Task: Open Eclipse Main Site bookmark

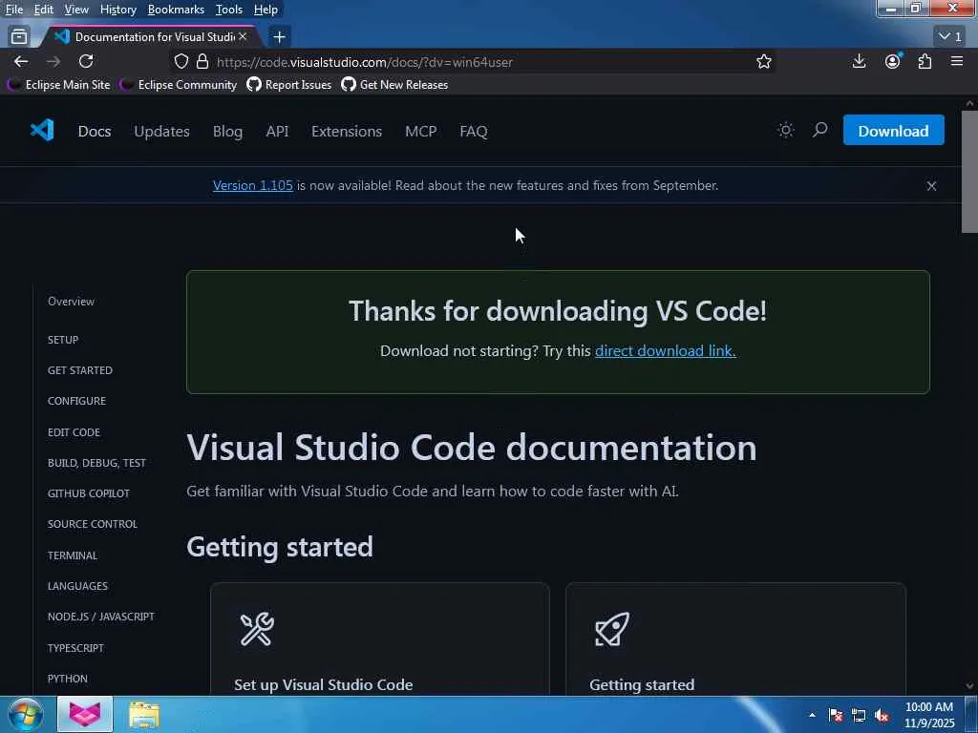Action: (59, 85)
